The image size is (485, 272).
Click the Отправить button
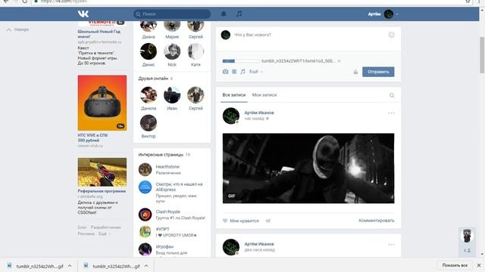coord(378,72)
